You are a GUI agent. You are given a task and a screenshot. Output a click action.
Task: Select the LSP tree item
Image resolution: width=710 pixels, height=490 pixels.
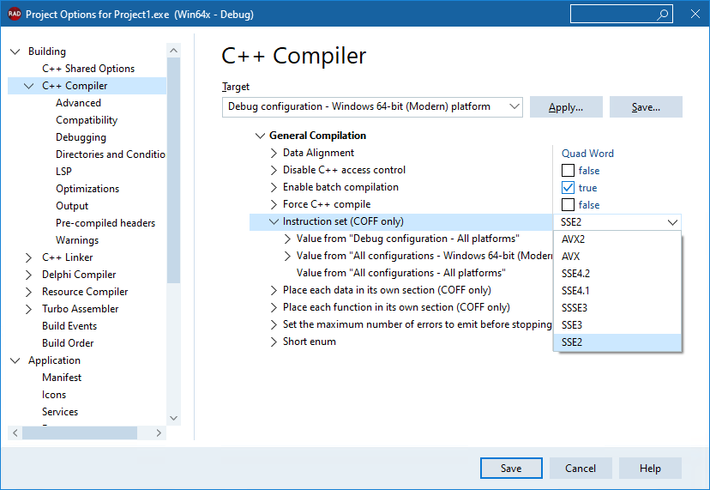point(63,172)
